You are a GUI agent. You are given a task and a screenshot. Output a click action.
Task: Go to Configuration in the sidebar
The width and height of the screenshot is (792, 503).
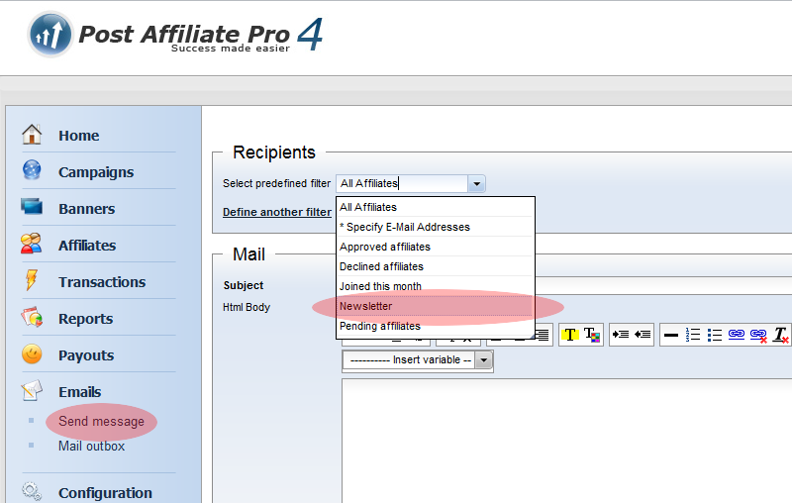[105, 493]
